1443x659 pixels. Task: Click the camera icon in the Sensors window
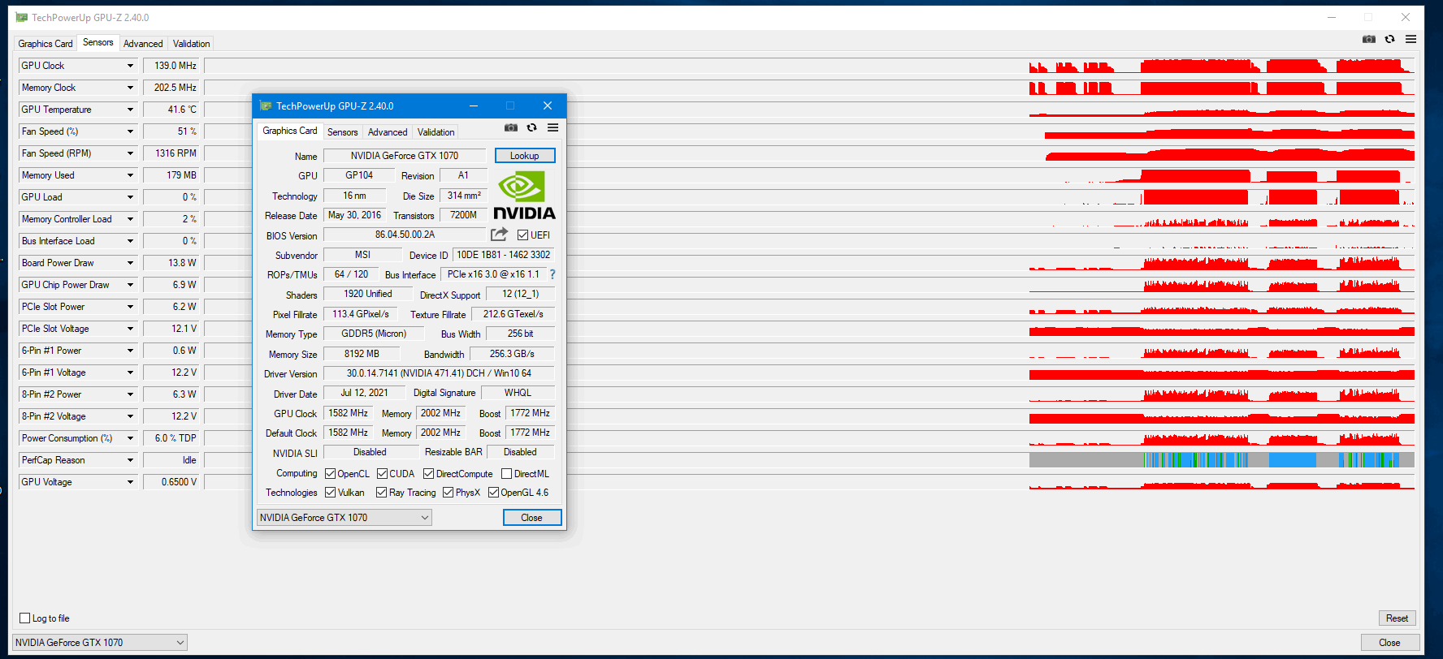(x=1369, y=39)
